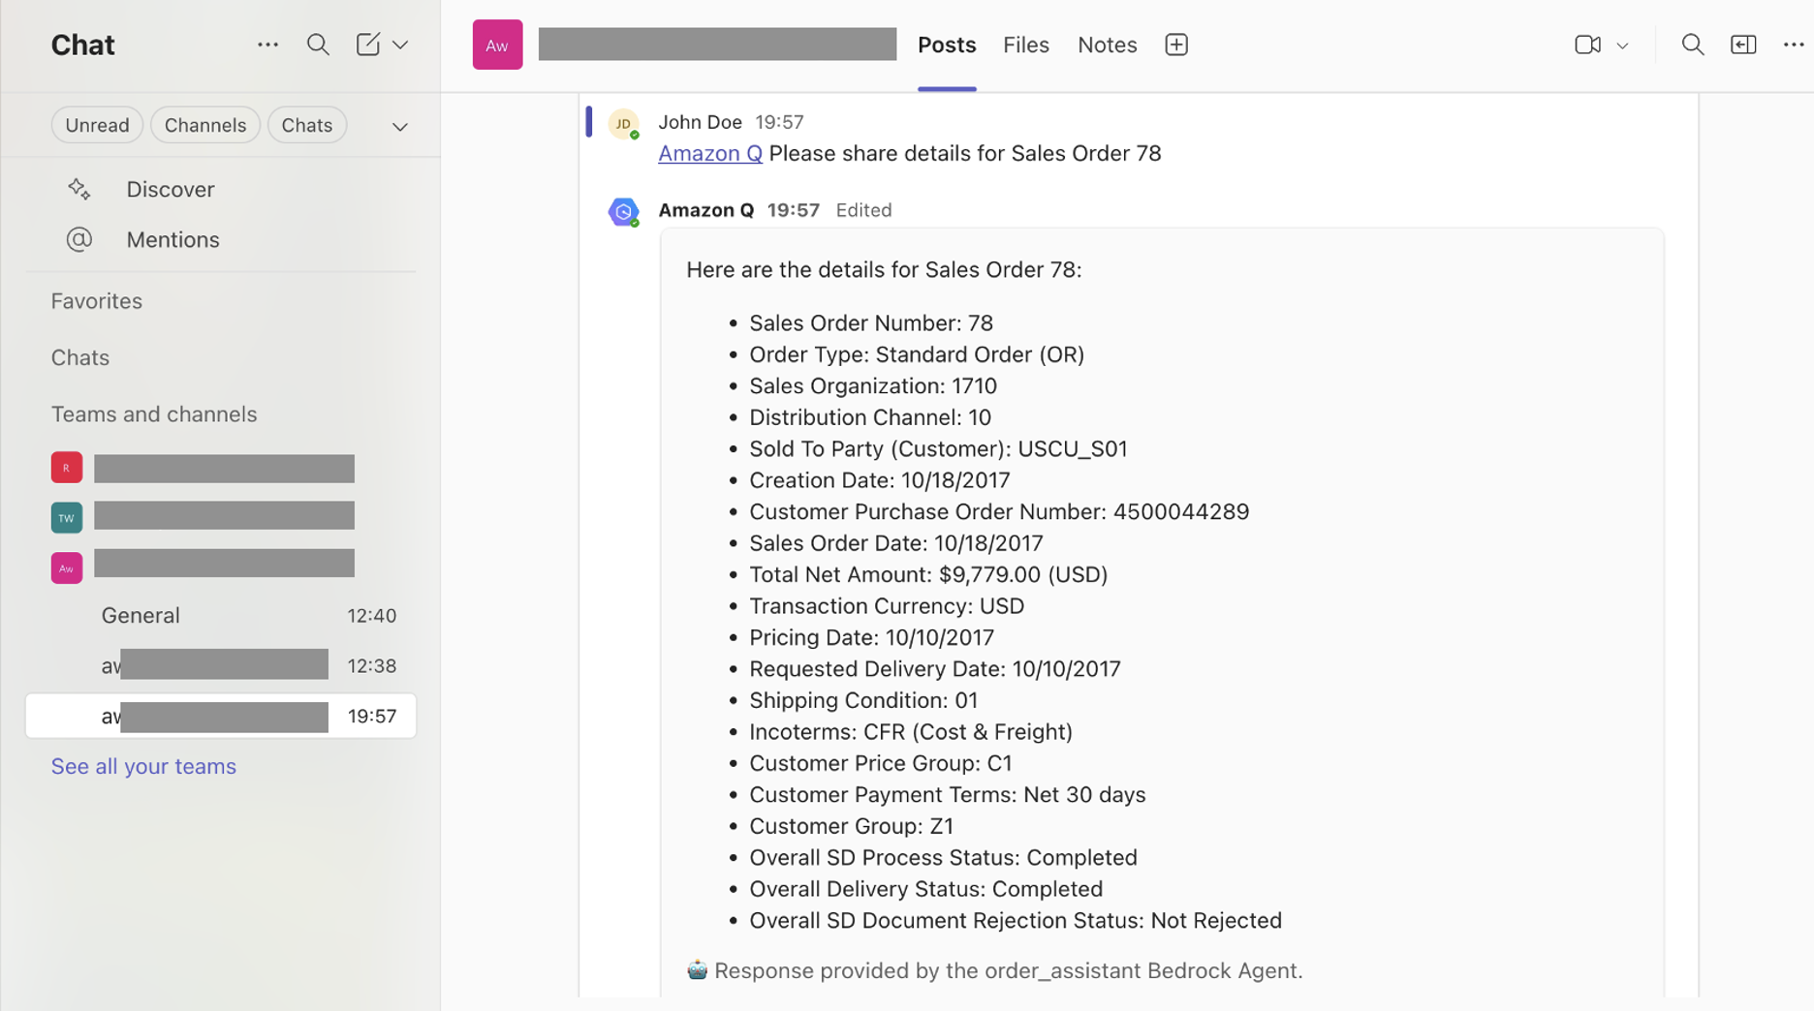The height and width of the screenshot is (1011, 1814).
Task: Select the 'Customer Payment Terms: Net 30 days' line
Action: [948, 794]
